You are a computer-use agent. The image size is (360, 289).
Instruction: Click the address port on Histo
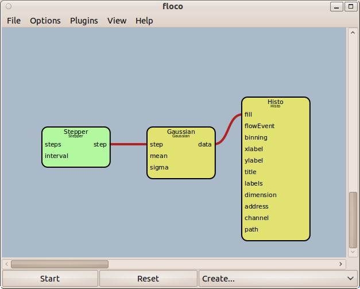tap(257, 206)
